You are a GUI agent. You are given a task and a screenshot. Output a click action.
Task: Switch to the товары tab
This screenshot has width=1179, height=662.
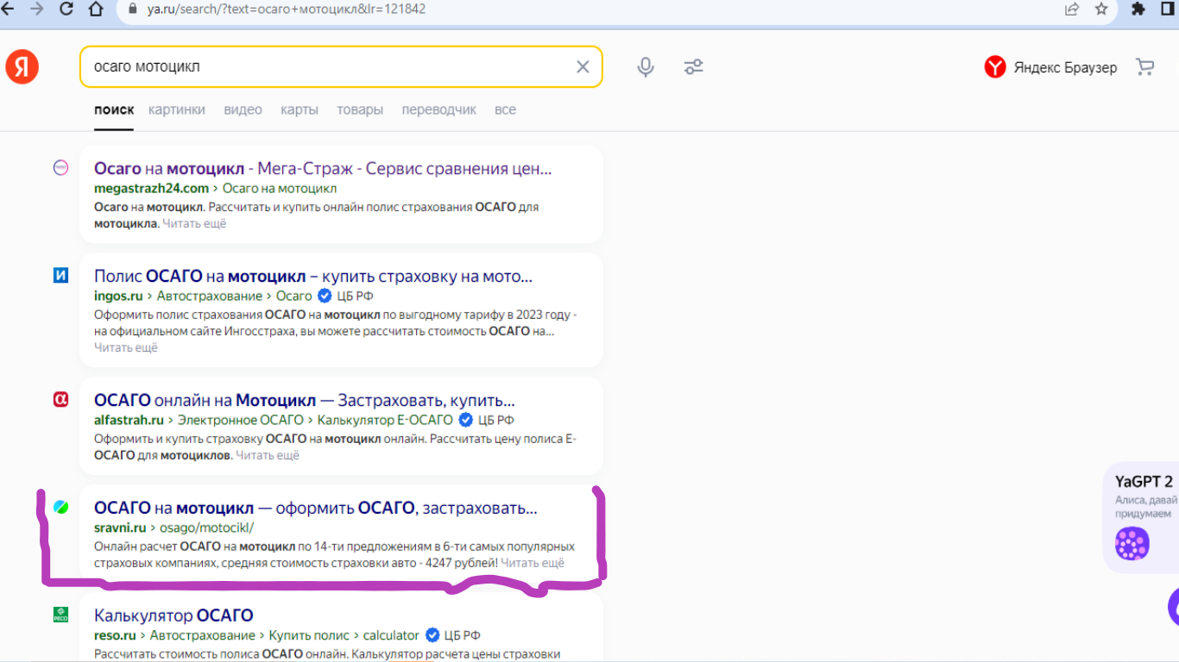click(x=360, y=109)
